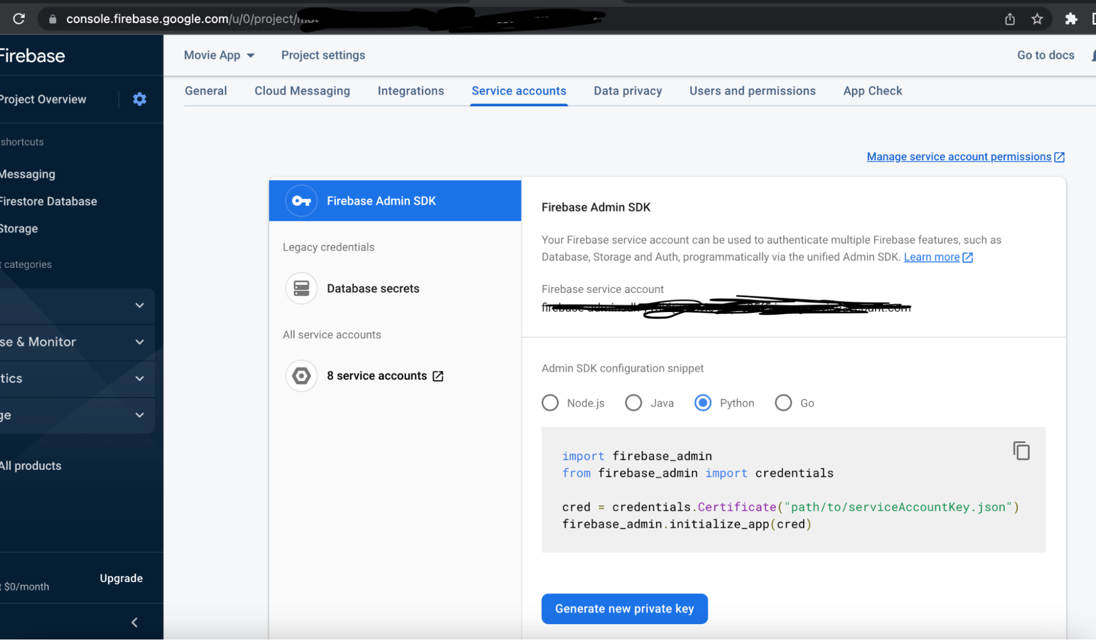Image resolution: width=1096 pixels, height=640 pixels.
Task: Select Firebase Admin SDK list item
Action: (x=395, y=201)
